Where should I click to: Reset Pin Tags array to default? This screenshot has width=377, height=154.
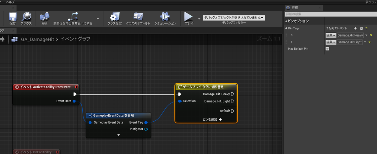click(366, 28)
